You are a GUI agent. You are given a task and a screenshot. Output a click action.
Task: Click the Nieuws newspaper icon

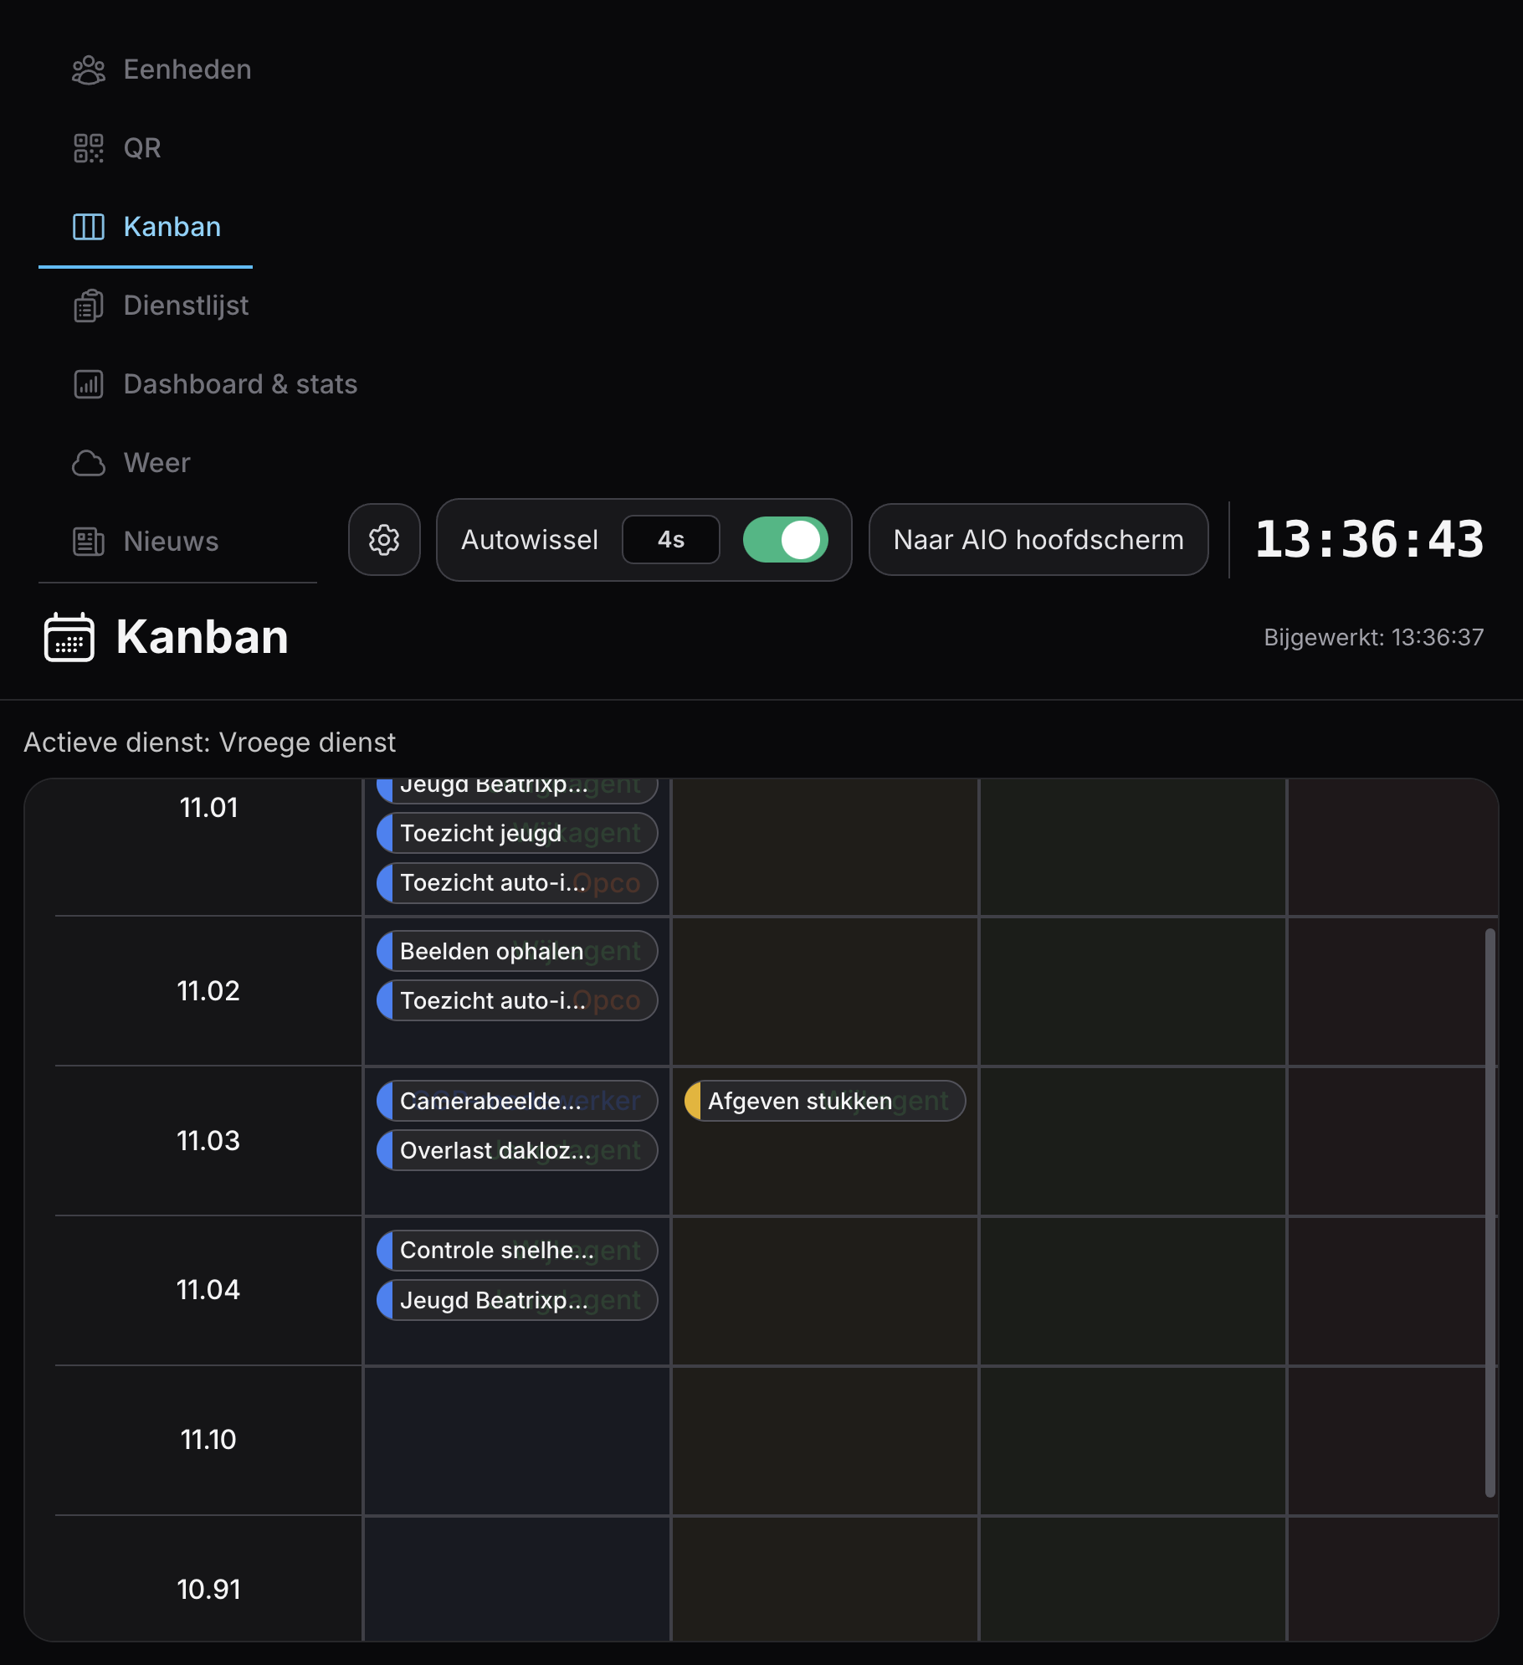tap(88, 542)
